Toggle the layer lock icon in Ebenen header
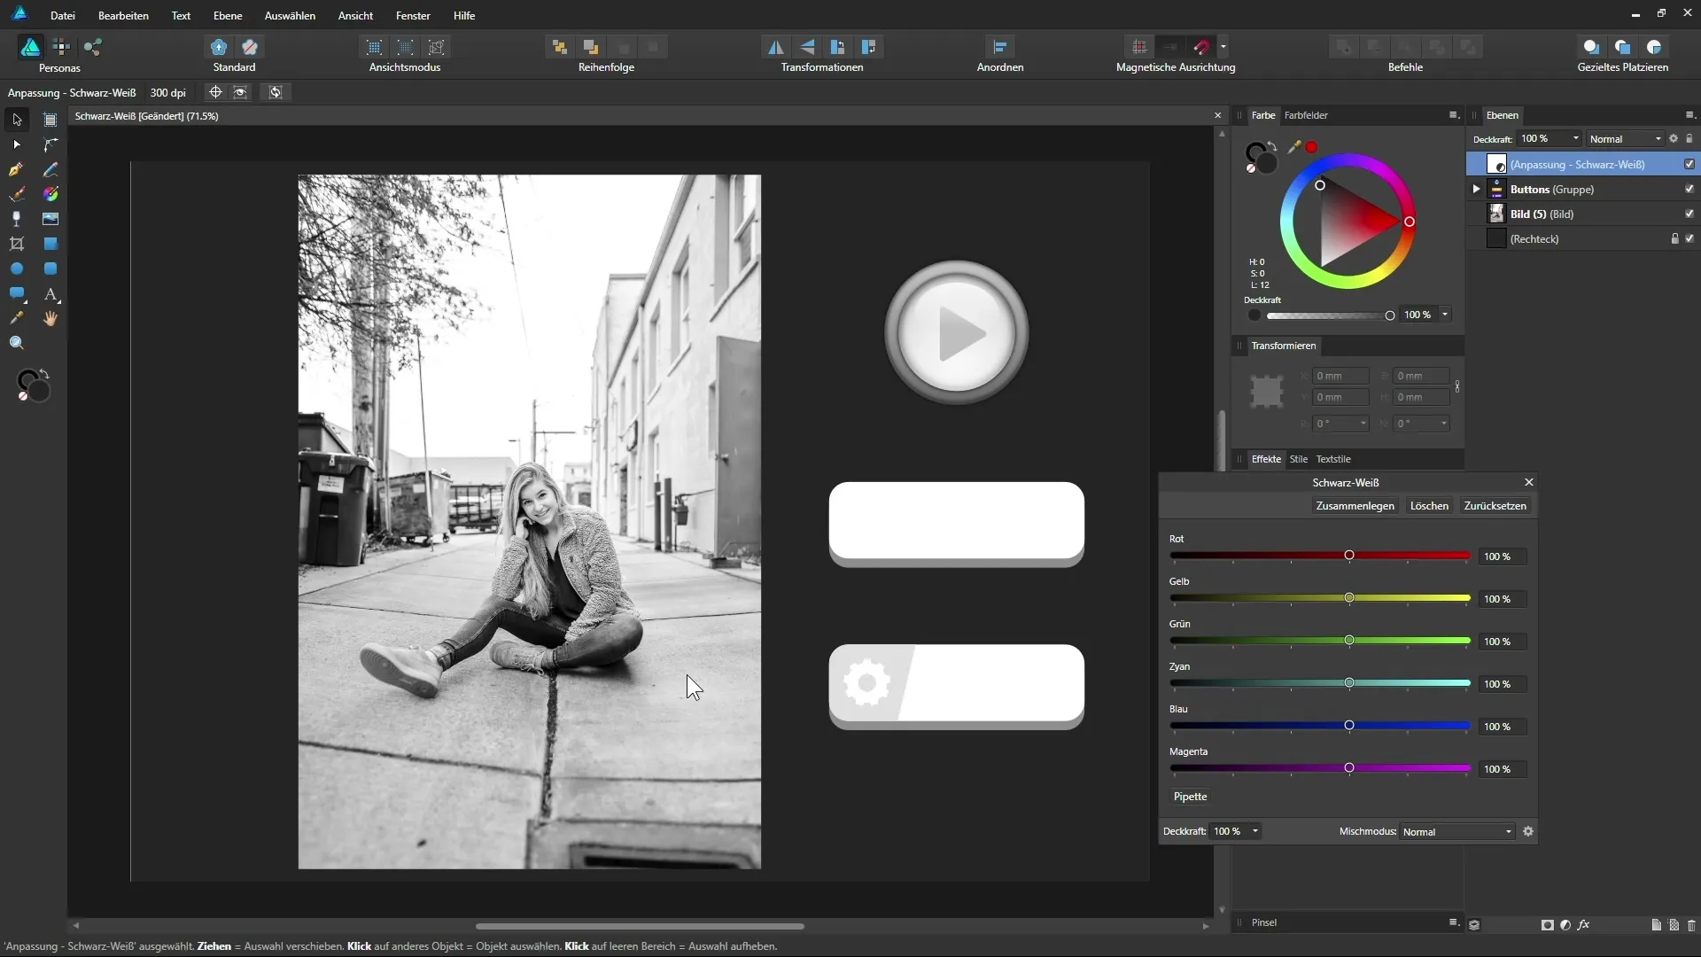This screenshot has width=1701, height=957. 1689,138
